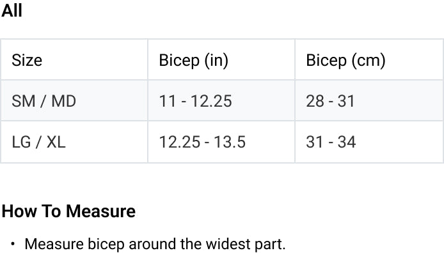Click the '(cm)' unit in header

[x=369, y=60]
